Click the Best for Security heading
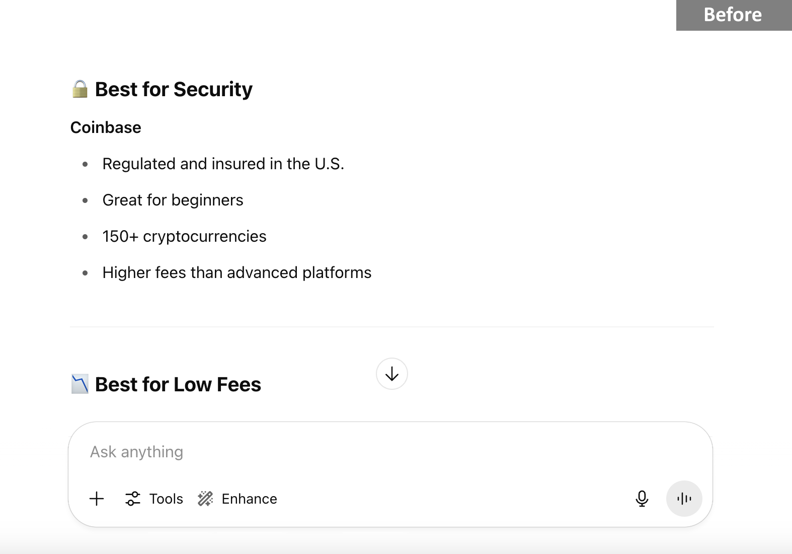 click(x=174, y=89)
